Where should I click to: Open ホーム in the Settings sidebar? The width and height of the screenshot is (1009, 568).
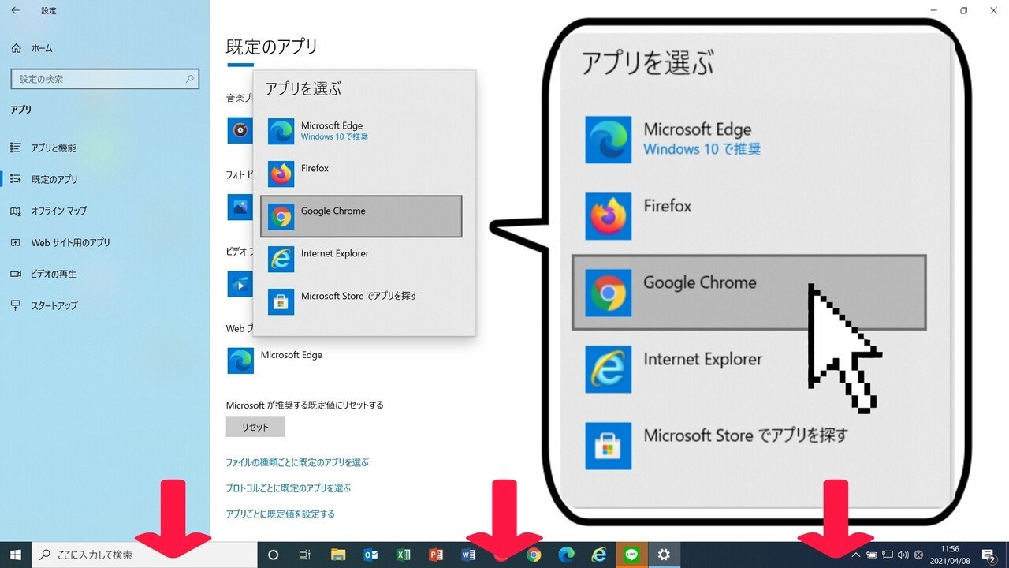(x=32, y=48)
